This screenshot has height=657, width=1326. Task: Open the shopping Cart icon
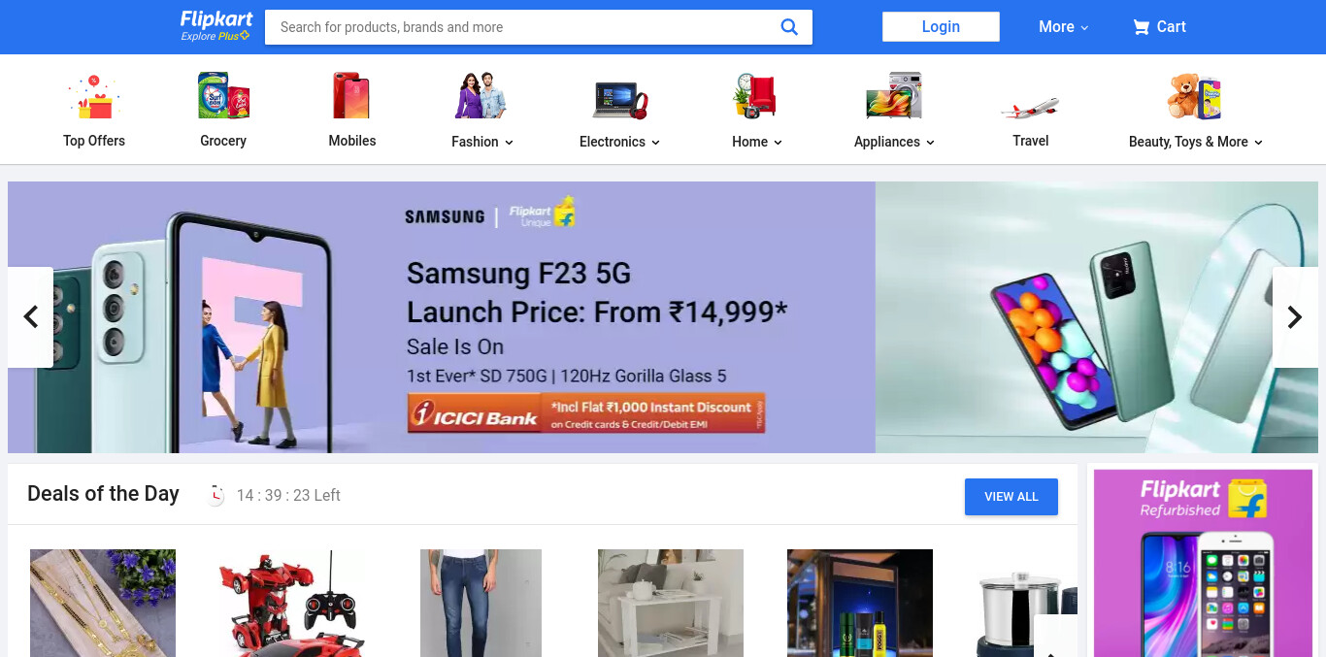click(1141, 27)
